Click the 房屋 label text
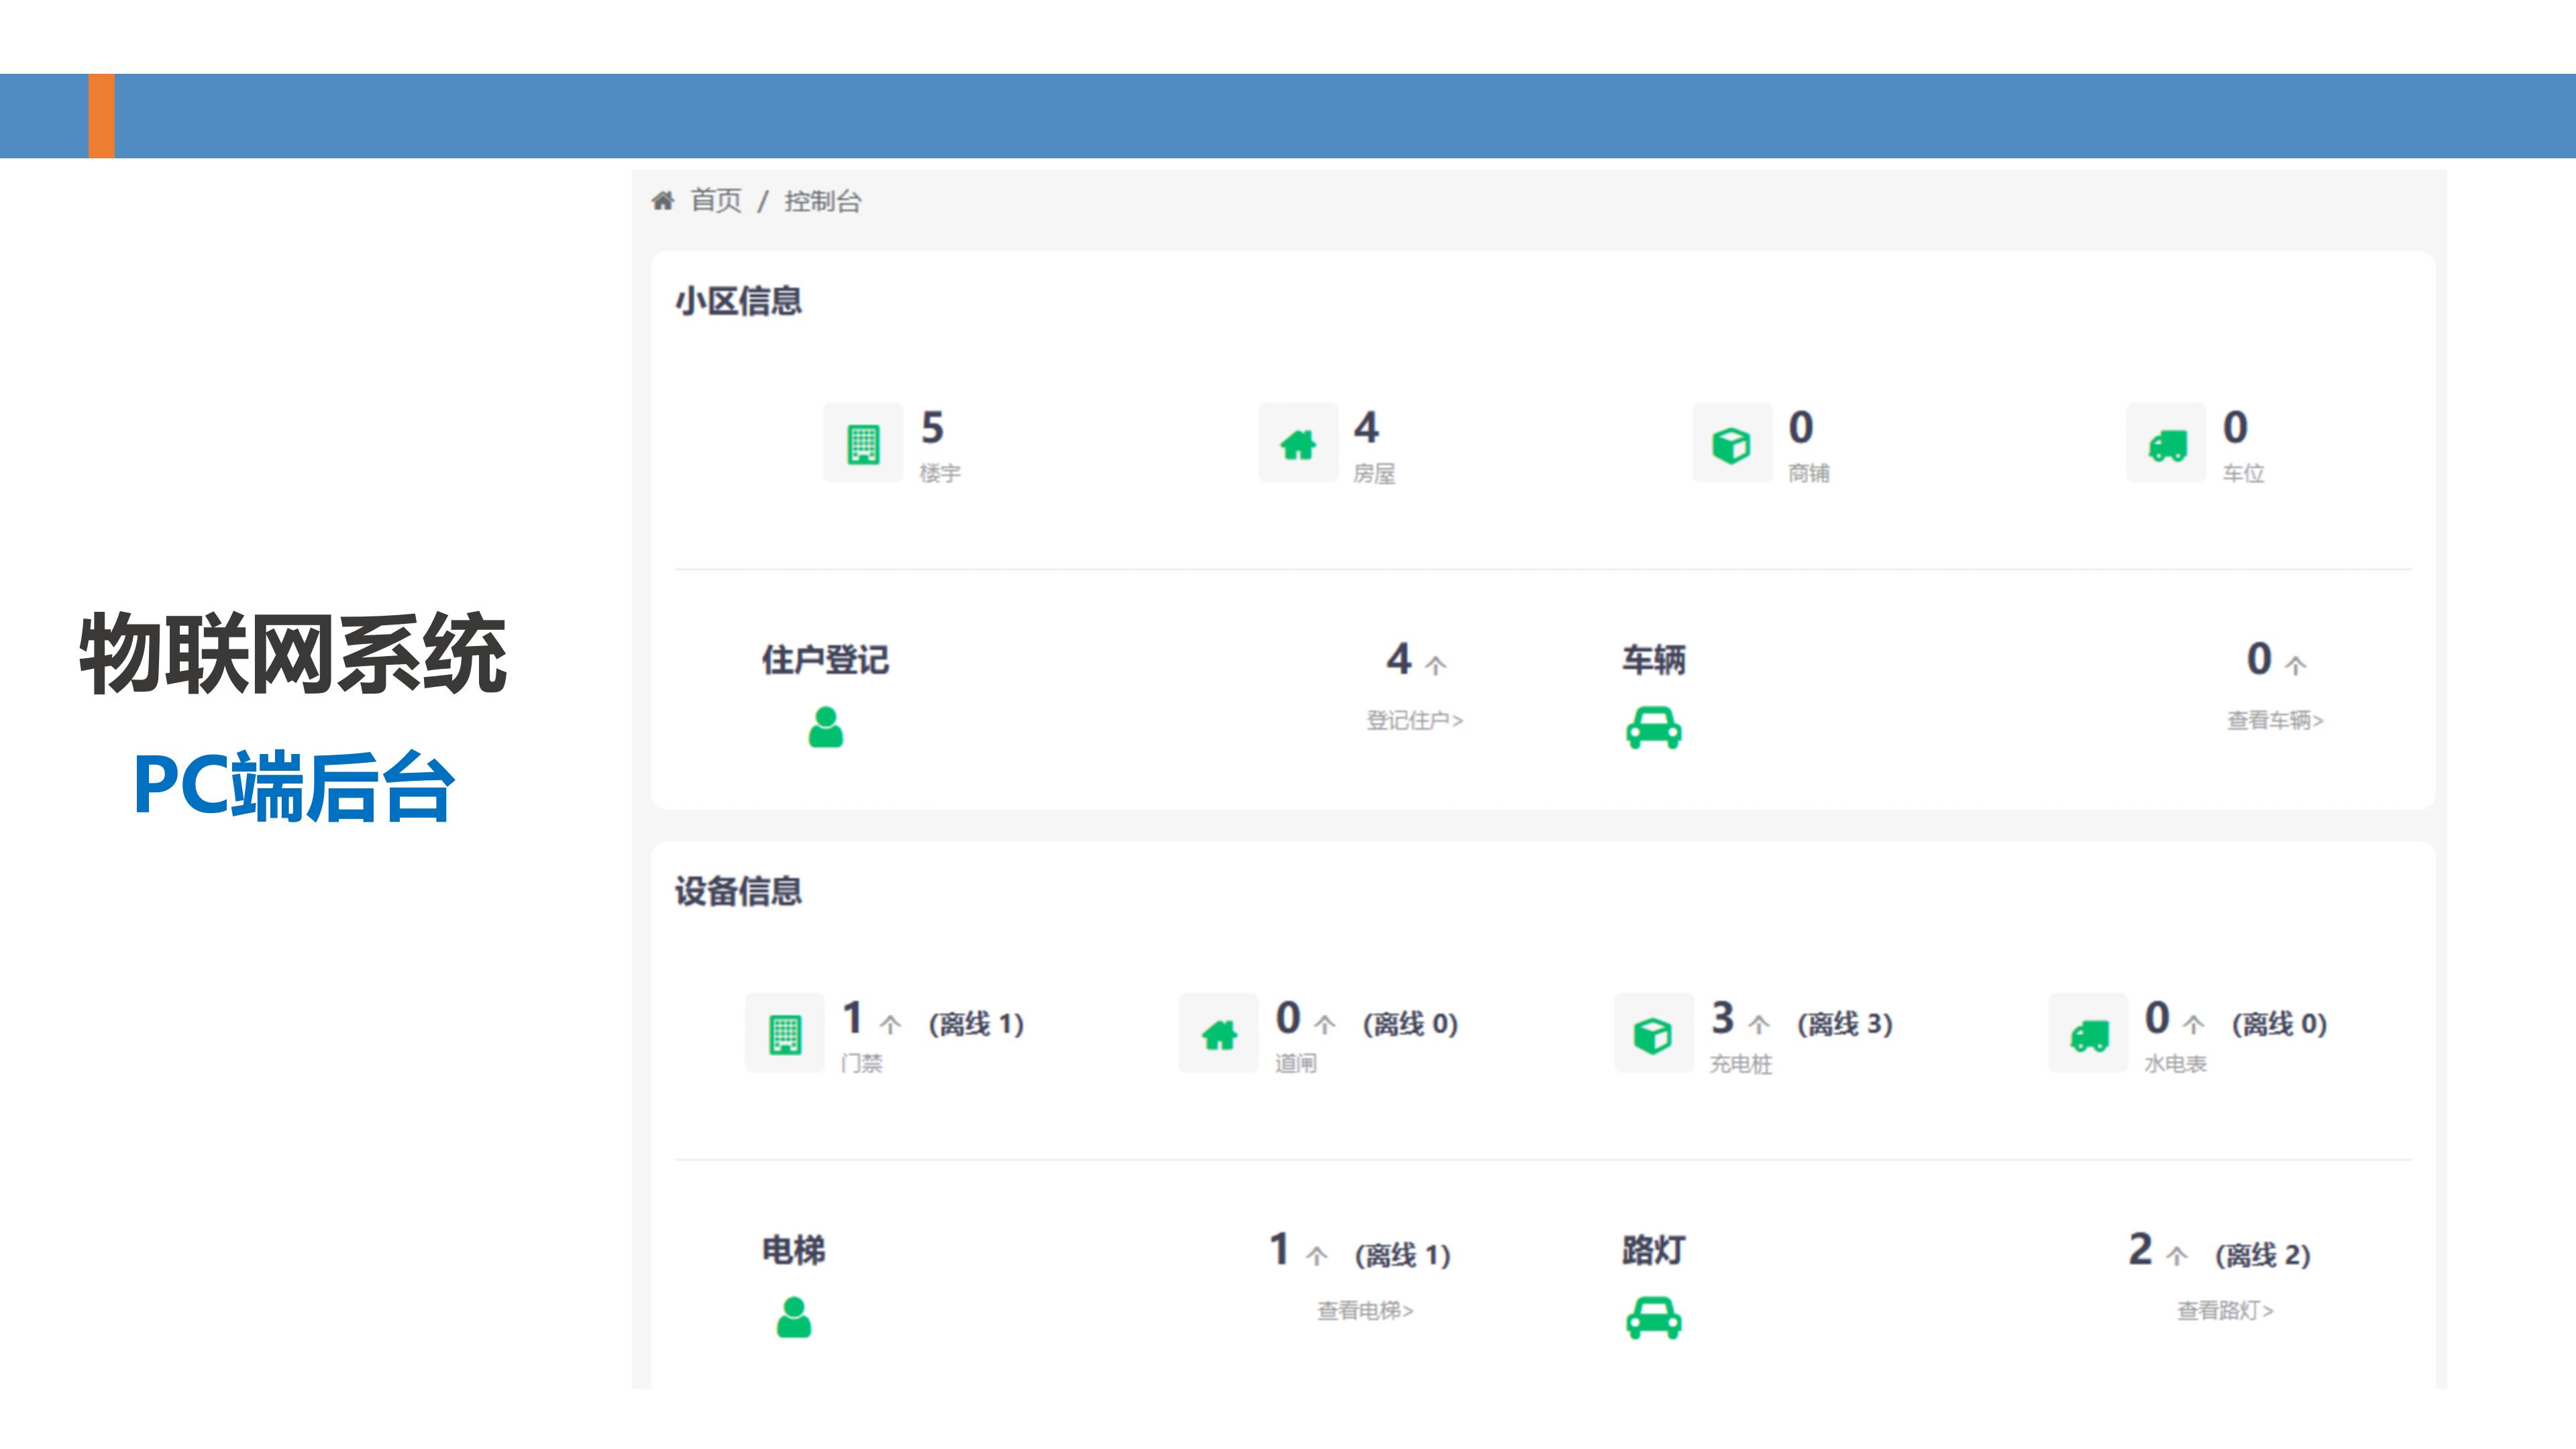Image resolution: width=2576 pixels, height=1449 pixels. click(1374, 473)
